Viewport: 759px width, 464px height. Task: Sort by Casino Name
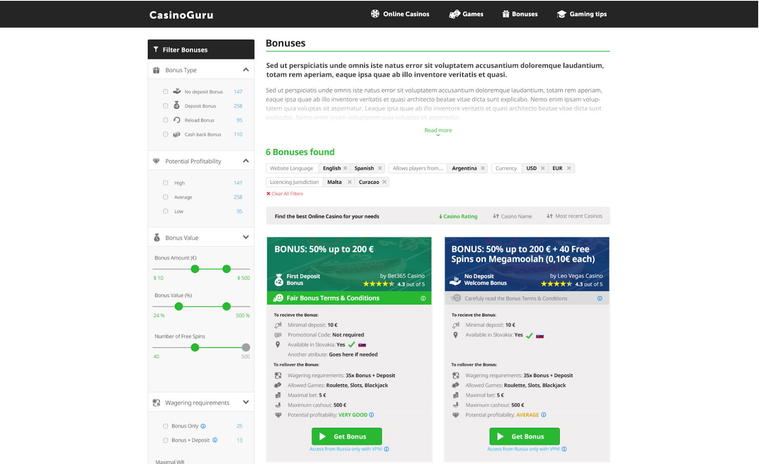click(512, 216)
